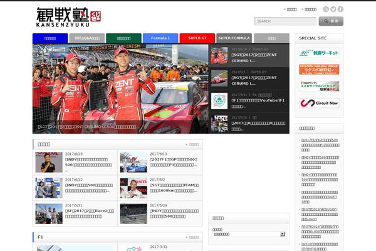Screen dimensions: 376x251
Task: Select slider thumbnail showing two red-suited drivers
Action: 219,55
